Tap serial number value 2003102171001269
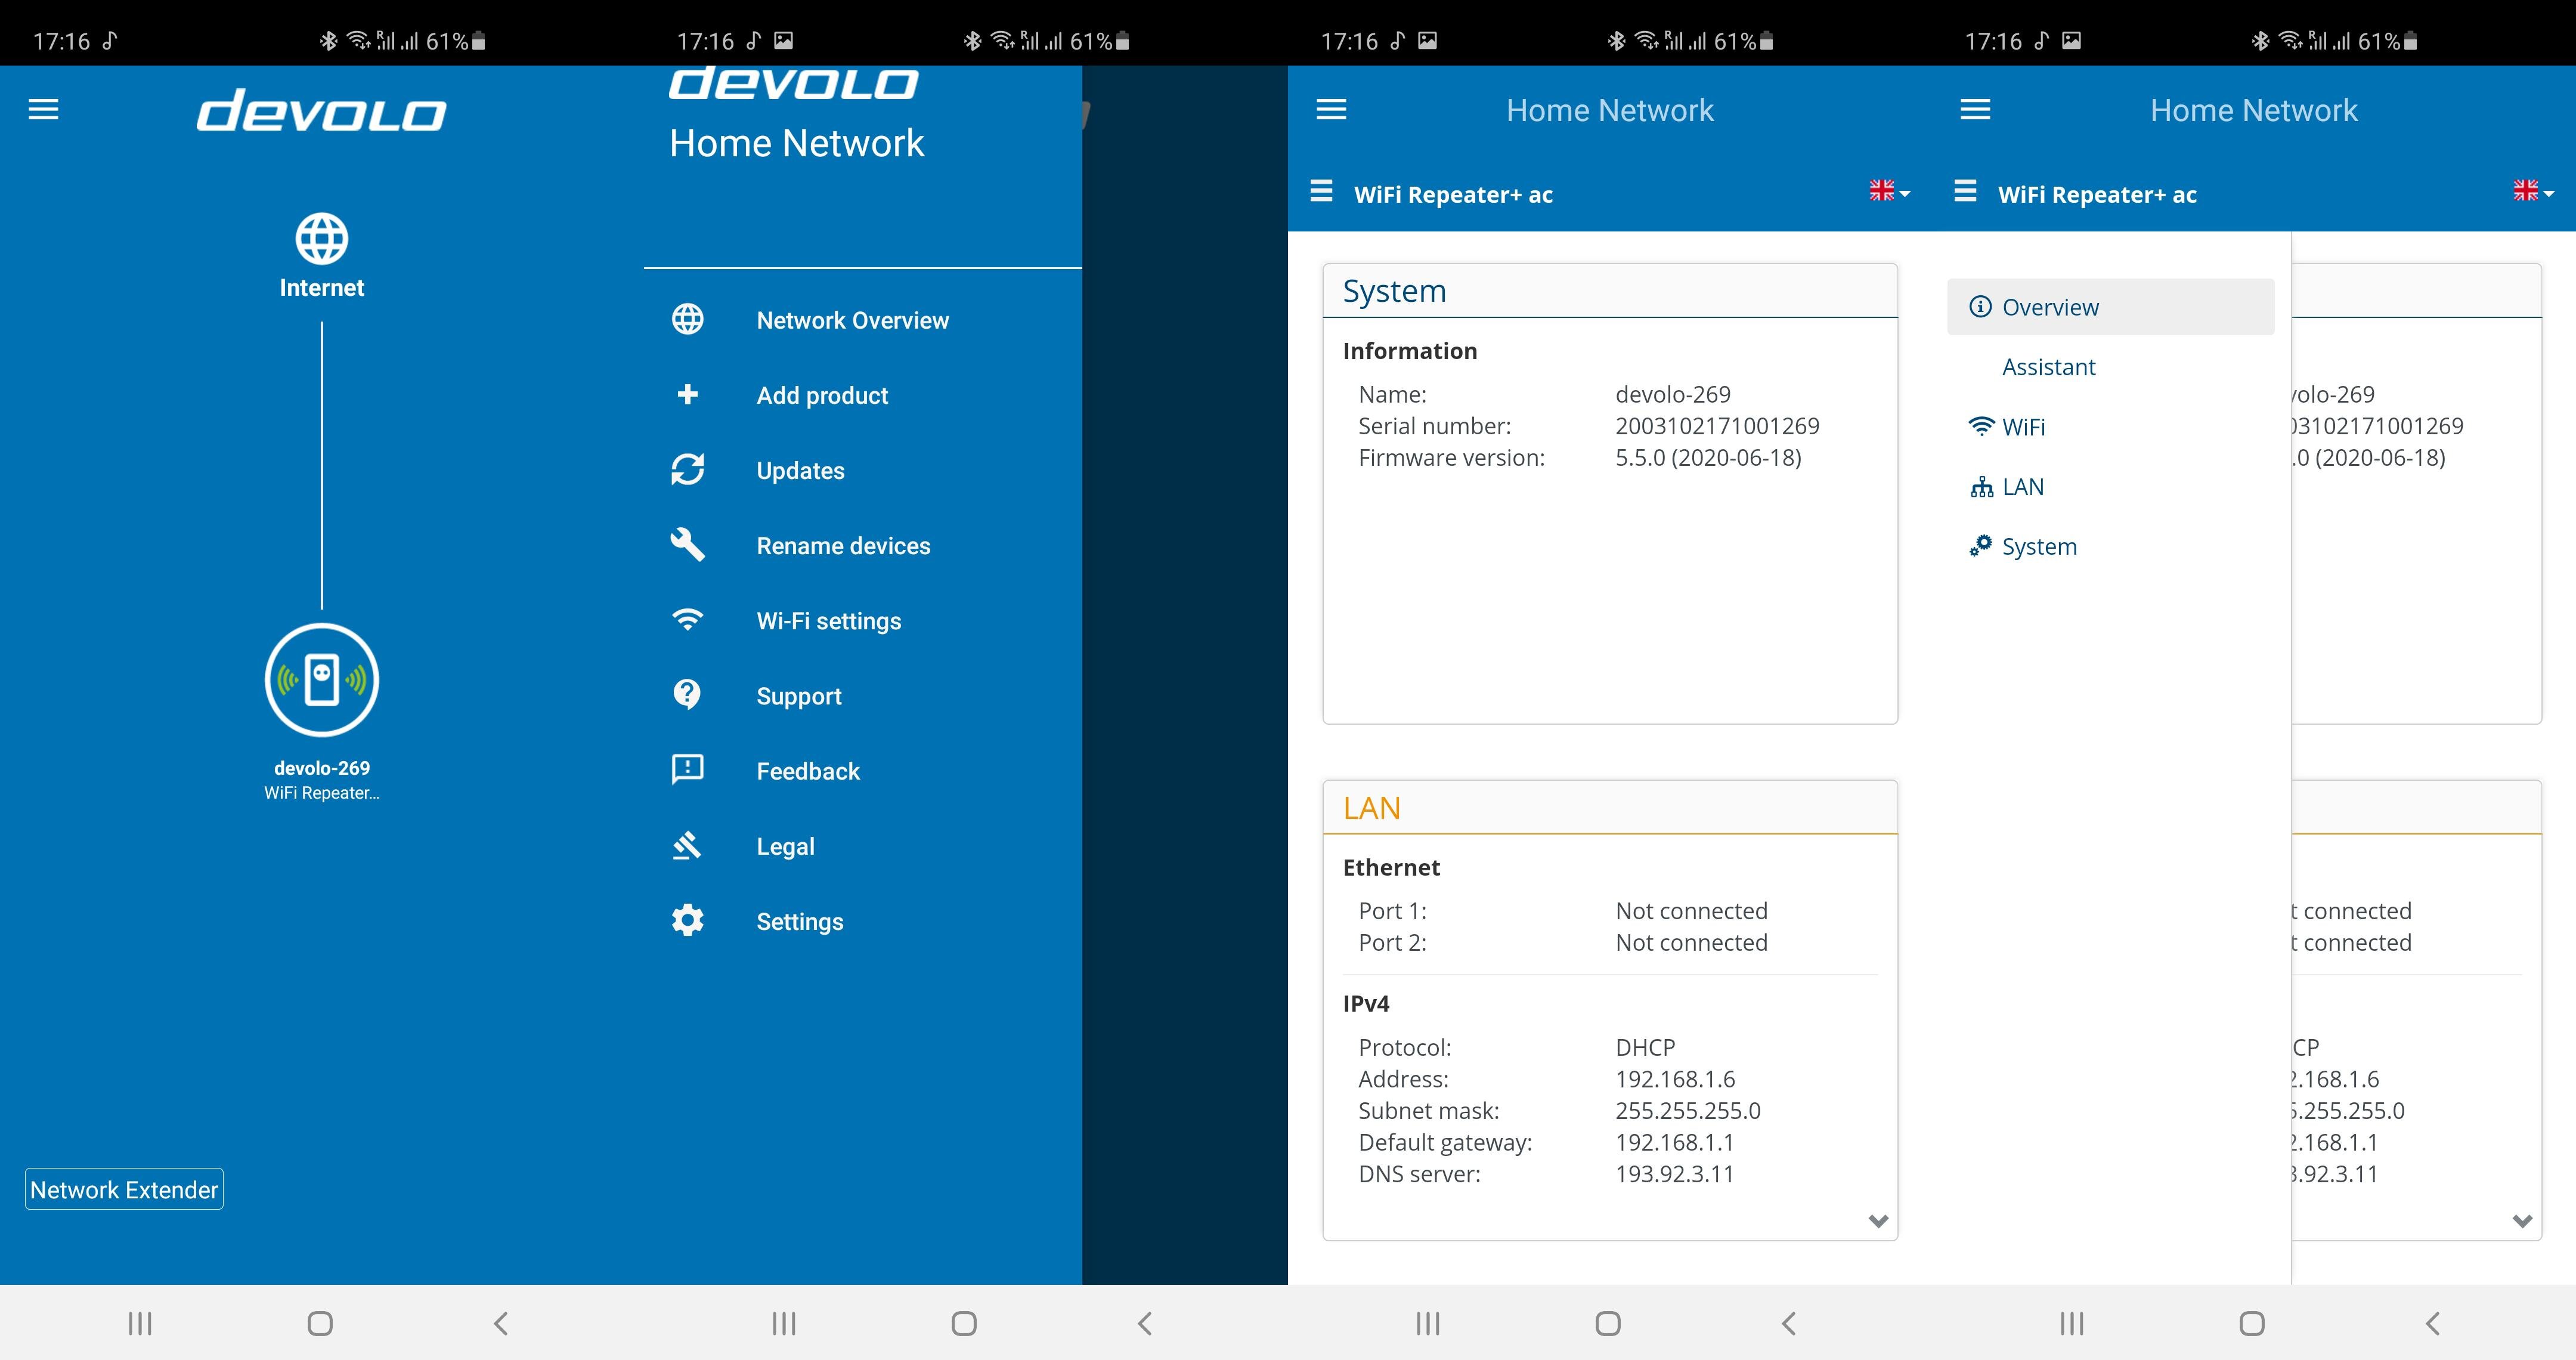This screenshot has height=1360, width=2576. (1717, 426)
